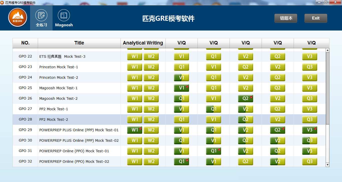
Task: Review completed V3 of PPP Mock Test-01
Action: (310, 130)
